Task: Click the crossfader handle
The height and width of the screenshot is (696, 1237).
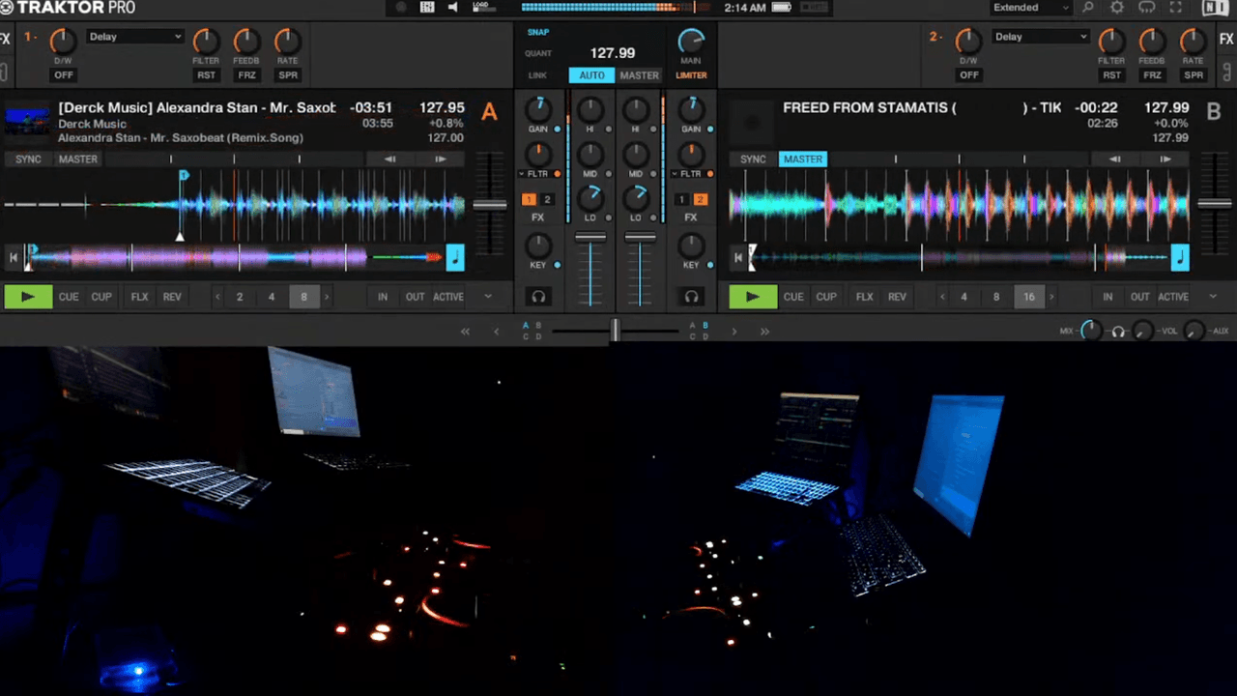Action: [x=615, y=332]
